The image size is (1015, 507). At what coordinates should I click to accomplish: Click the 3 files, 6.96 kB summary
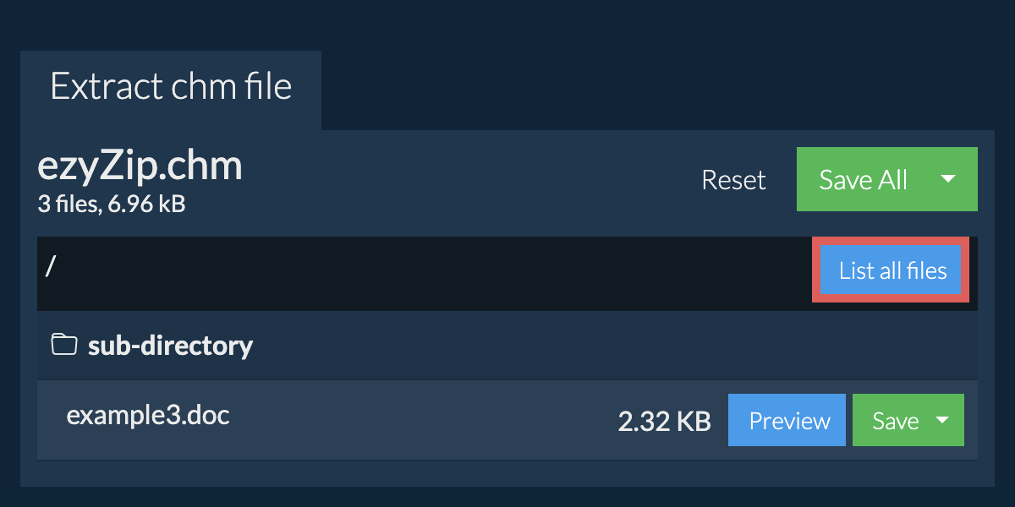[111, 204]
